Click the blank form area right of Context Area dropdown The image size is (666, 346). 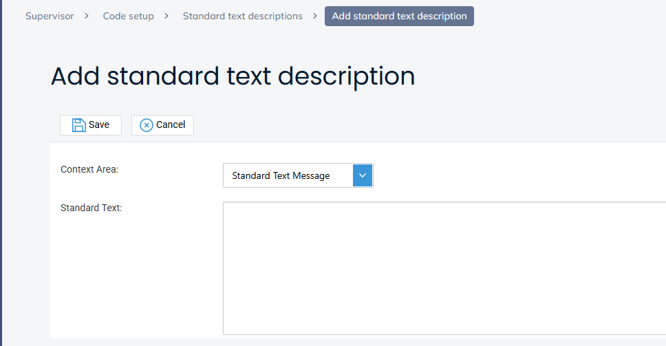(516, 175)
